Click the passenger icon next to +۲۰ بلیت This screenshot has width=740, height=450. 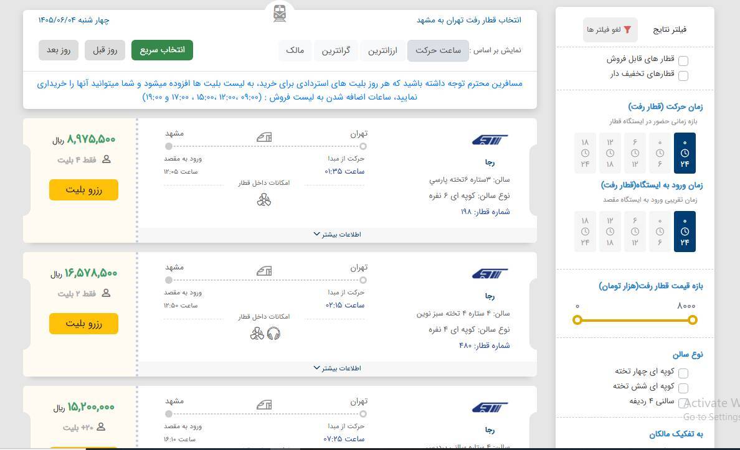pyautogui.click(x=100, y=427)
